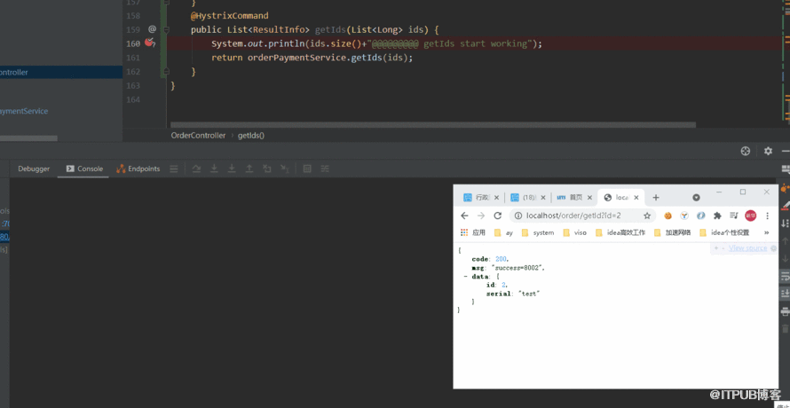Image resolution: width=790 pixels, height=408 pixels.
Task: Open the debug panel settings gear
Action: coord(768,151)
